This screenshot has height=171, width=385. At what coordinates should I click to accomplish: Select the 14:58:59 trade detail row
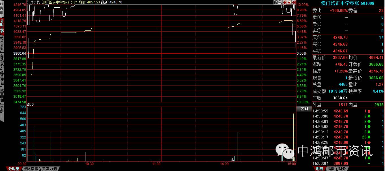coord(348,111)
